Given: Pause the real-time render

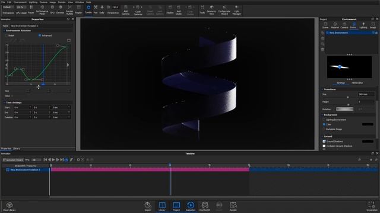Looking at the screenshot, I should coord(31,9).
